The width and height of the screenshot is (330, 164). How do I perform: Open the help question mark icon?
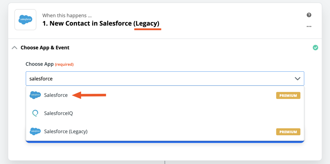click(309, 15)
